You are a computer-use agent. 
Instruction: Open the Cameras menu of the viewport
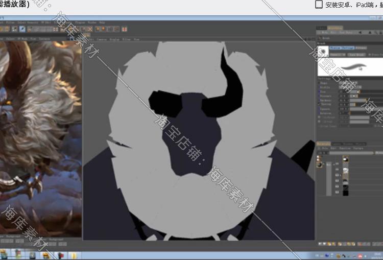pos(102,39)
